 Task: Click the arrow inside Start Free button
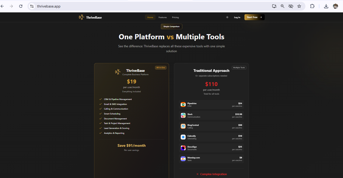pyautogui.click(x=261, y=17)
